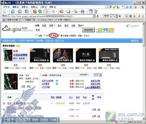Open the 收藏 menu

(34, 7)
